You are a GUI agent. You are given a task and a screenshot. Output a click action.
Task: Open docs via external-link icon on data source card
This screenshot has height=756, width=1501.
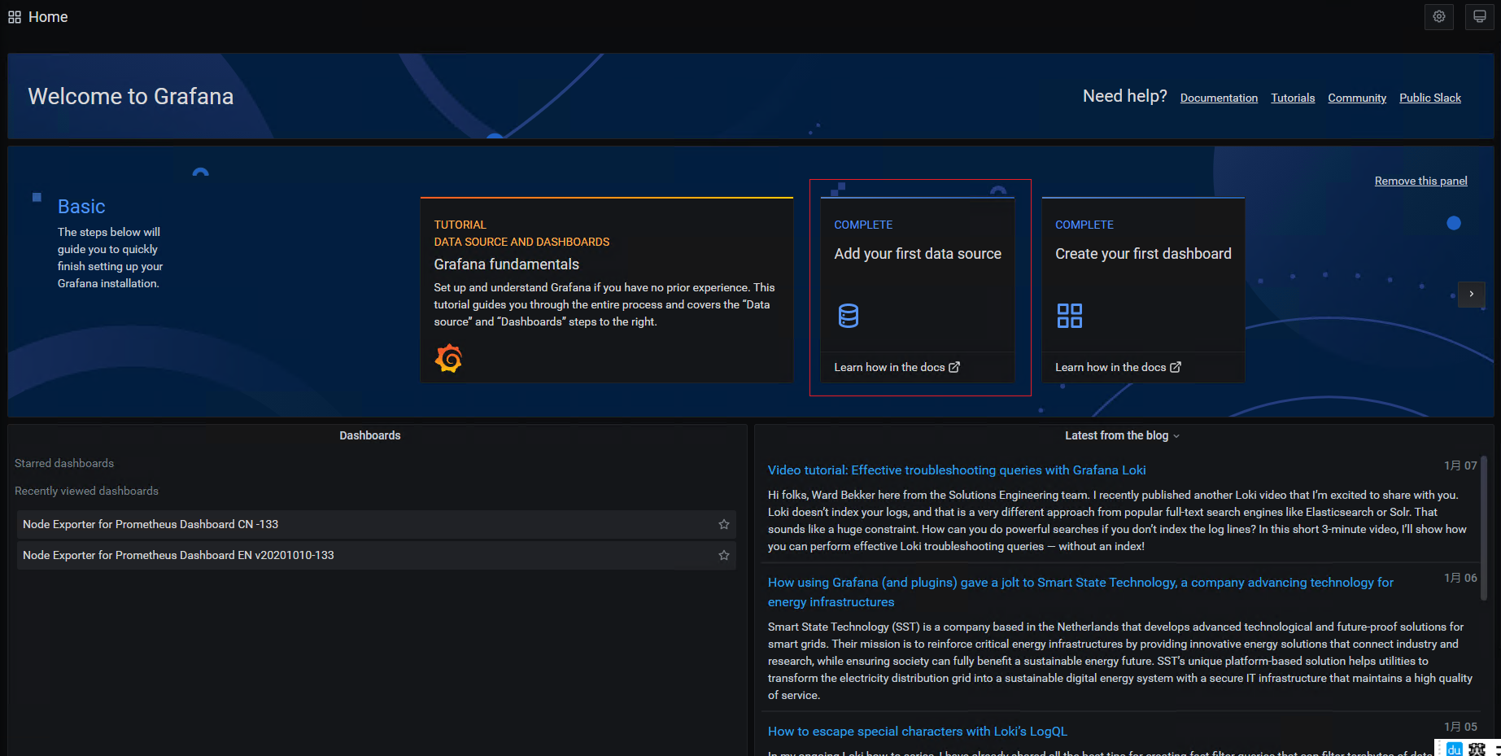point(956,367)
